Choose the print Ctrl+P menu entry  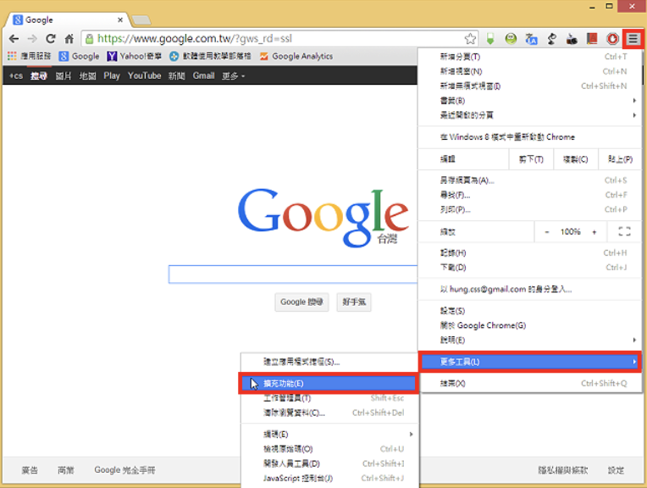(530, 209)
